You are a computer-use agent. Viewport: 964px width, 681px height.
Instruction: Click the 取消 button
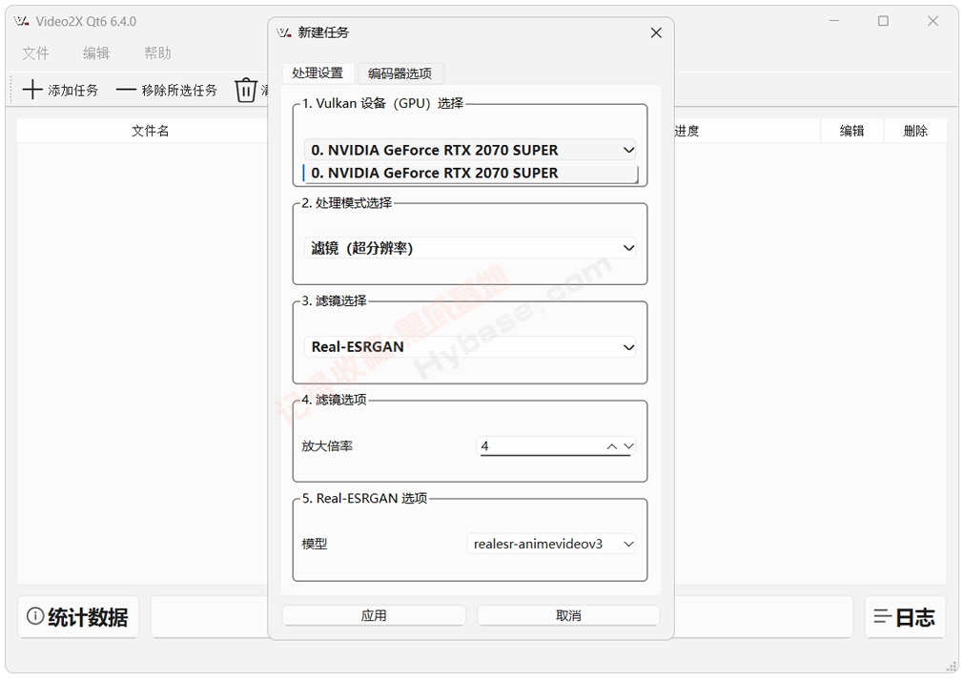[x=568, y=615]
